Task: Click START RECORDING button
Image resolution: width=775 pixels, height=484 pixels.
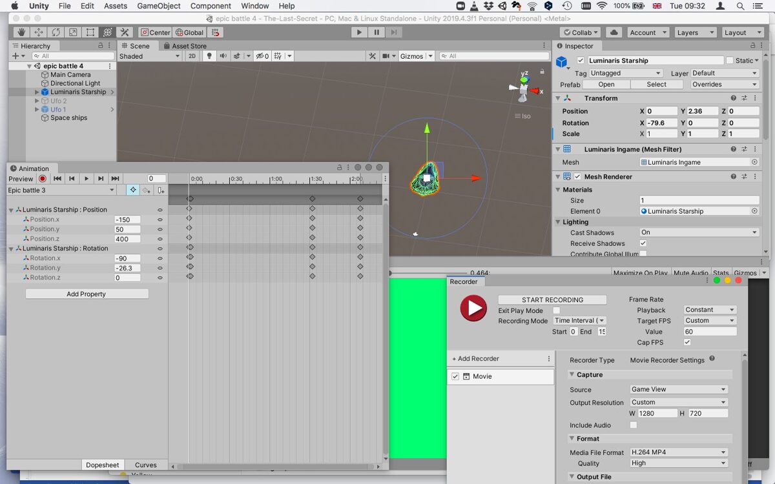Action: tap(552, 300)
